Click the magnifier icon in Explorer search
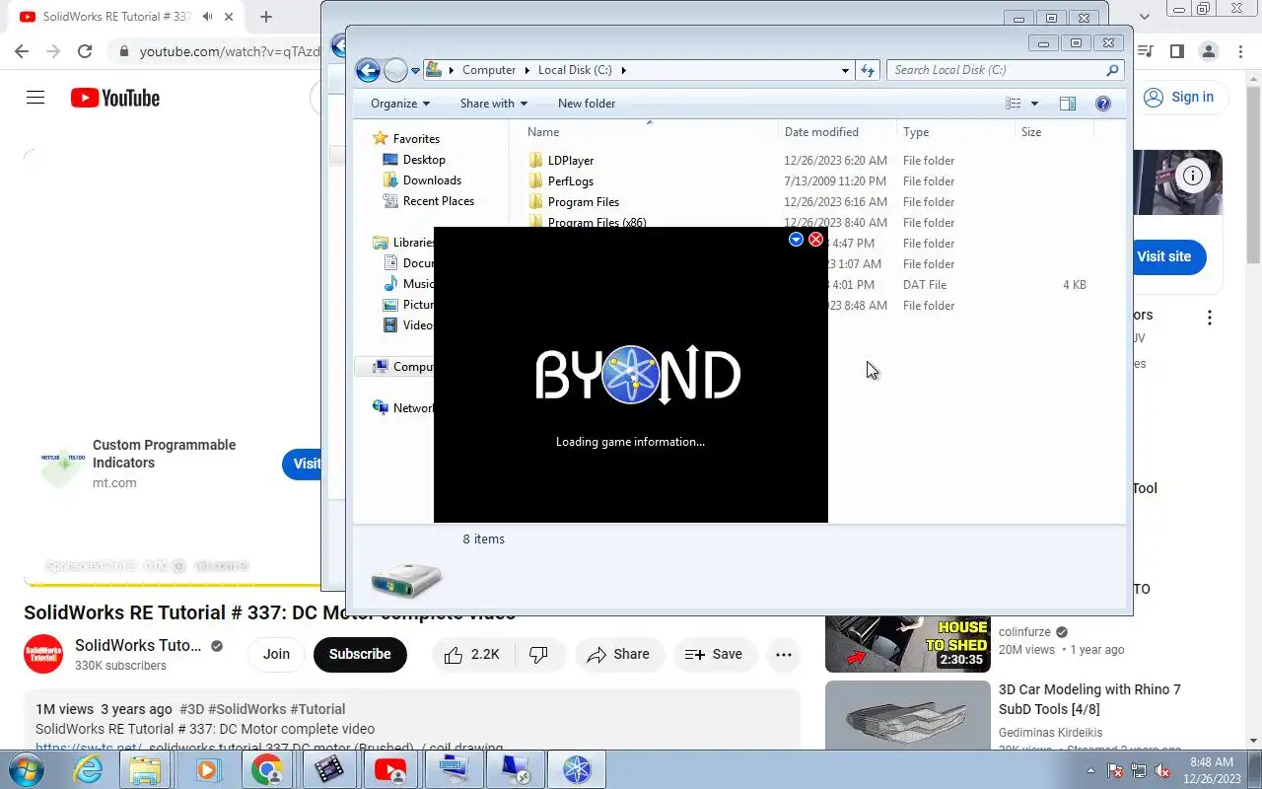Screen dimensions: 1262x789 (x=1112, y=70)
